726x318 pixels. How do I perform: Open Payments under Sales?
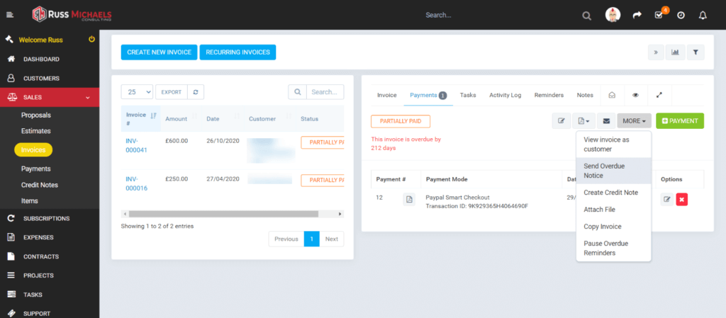36,169
